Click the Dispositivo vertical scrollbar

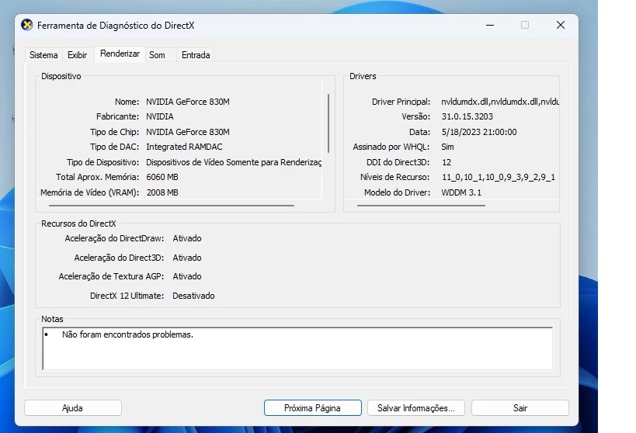[328, 123]
